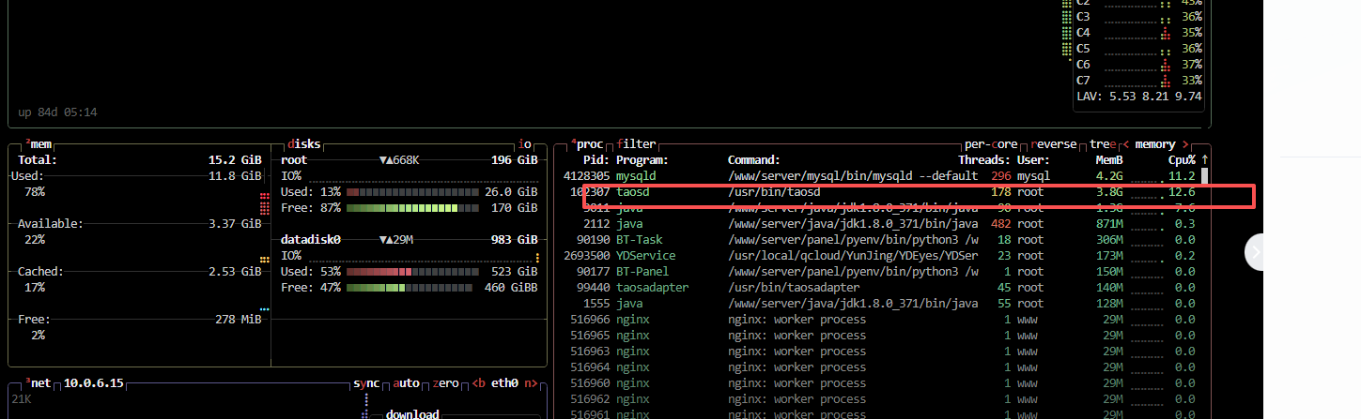
Task: Click the left arrow before memory sort
Action: coord(1126,144)
